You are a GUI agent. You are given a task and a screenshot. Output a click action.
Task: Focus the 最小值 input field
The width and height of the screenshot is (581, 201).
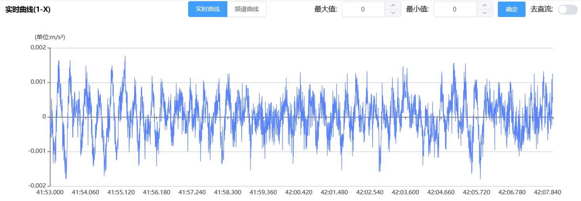[455, 9]
